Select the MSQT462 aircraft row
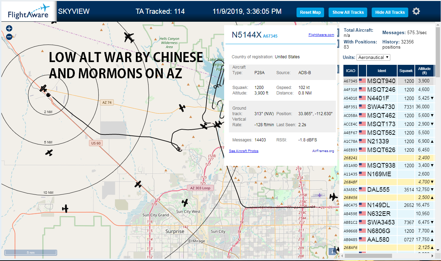Image resolution: width=441 pixels, height=261 pixels. click(389, 116)
